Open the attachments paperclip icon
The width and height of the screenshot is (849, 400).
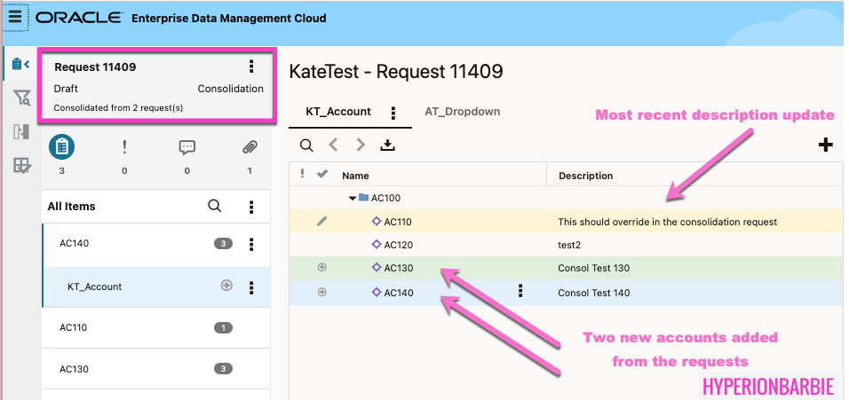tap(250, 147)
